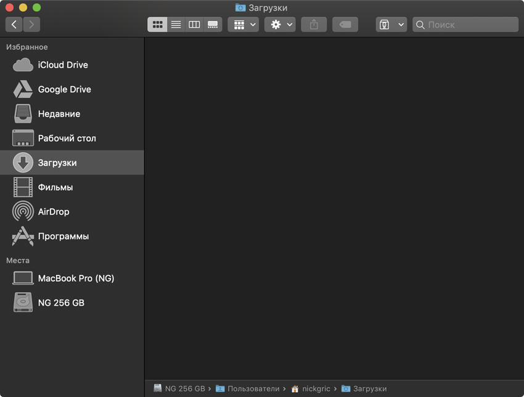Select iCloud Drive label in sidebar
Viewport: 524px width, 397px height.
tap(63, 65)
